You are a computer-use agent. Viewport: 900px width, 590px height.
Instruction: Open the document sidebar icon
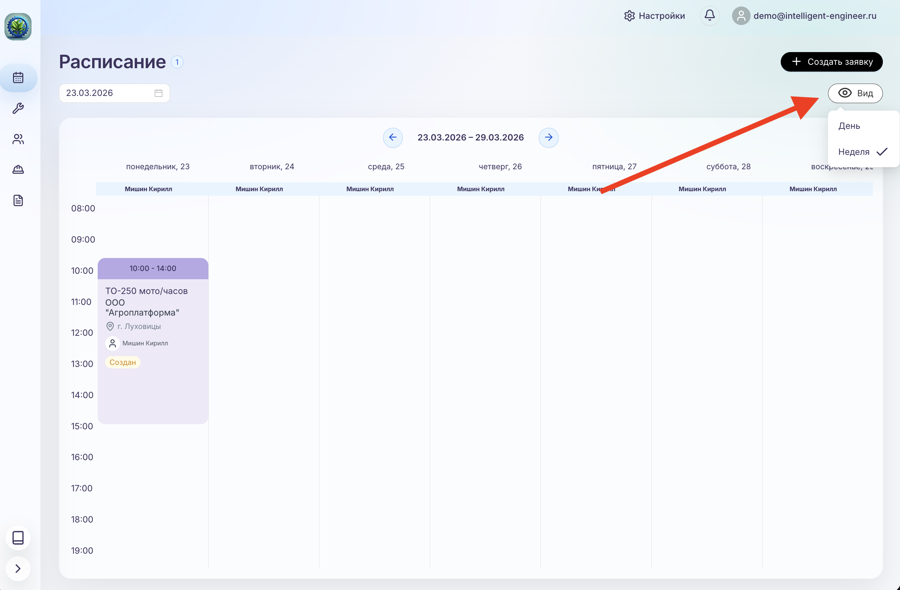[x=18, y=200]
